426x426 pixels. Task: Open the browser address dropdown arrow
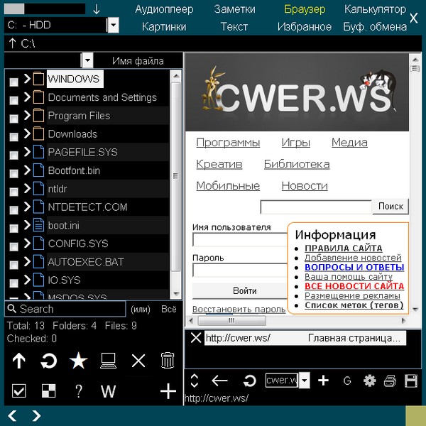[x=305, y=381]
